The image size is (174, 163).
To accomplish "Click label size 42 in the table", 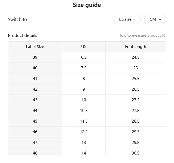I will click(x=35, y=89).
